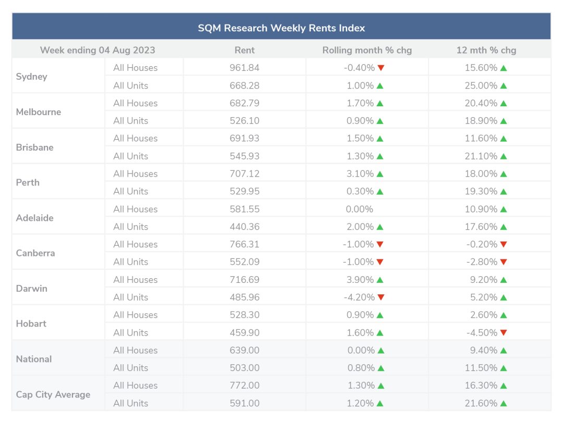Click the green arrow beside Melbourne Units 0.90%
Viewport: 563px width, 422px height.
click(x=380, y=121)
